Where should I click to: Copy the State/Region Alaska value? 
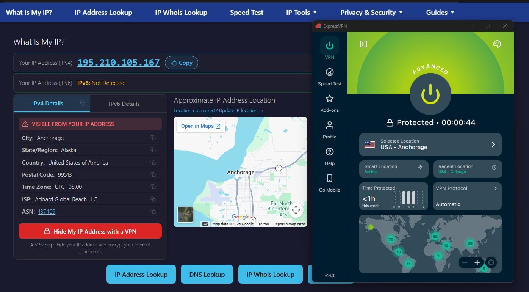153,150
